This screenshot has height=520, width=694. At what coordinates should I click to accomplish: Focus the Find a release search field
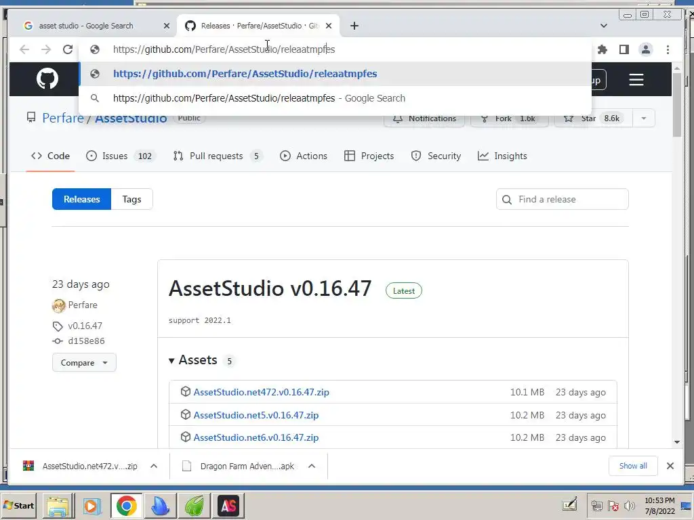562,200
